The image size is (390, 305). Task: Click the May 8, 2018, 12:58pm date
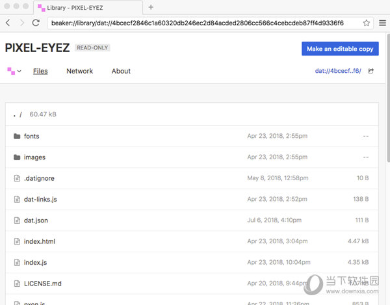(x=278, y=178)
